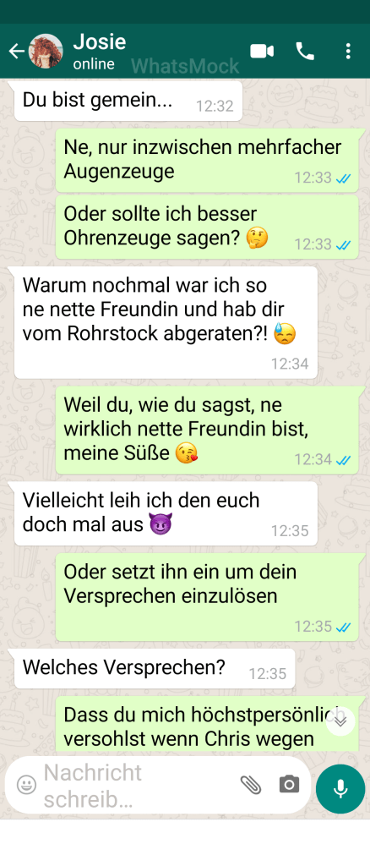The image size is (370, 866).
Task: Open the three-dot options menu
Action: pos(347,52)
